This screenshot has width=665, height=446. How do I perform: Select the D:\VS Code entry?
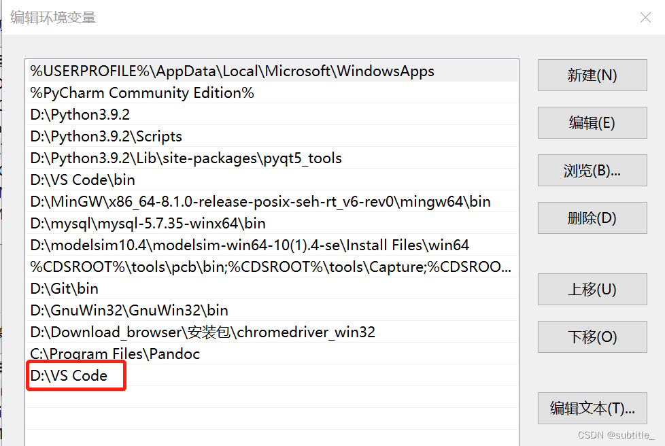[x=75, y=375]
